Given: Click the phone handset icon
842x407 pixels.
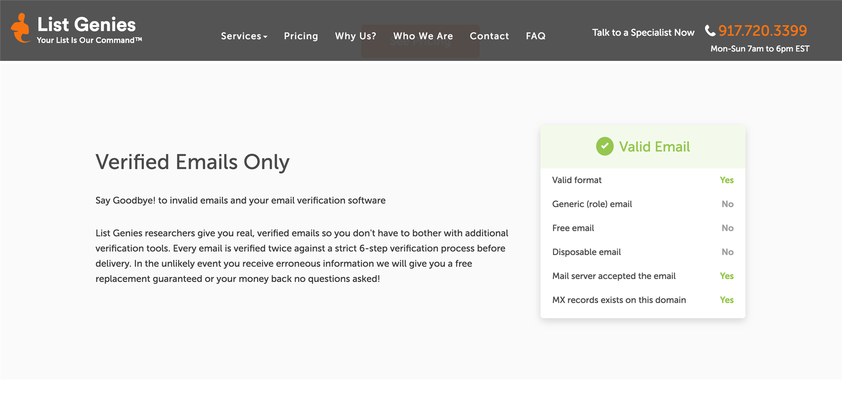Looking at the screenshot, I should tap(710, 30).
